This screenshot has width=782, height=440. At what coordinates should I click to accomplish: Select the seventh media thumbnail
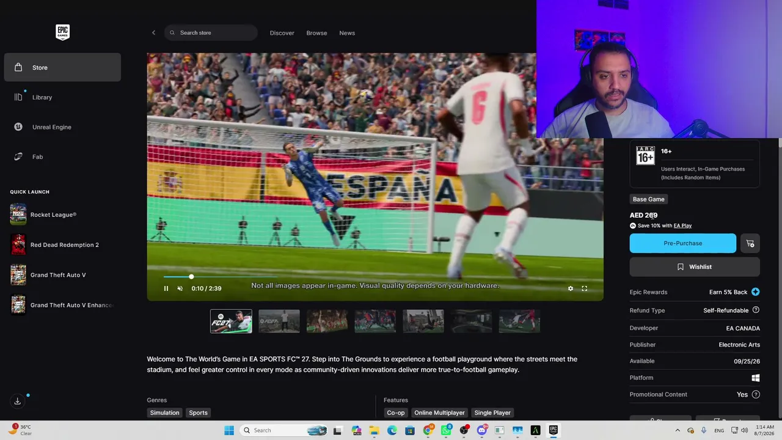[x=519, y=321]
